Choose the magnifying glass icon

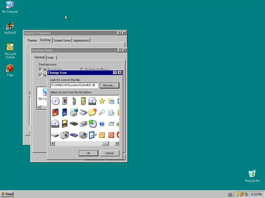click(102, 112)
